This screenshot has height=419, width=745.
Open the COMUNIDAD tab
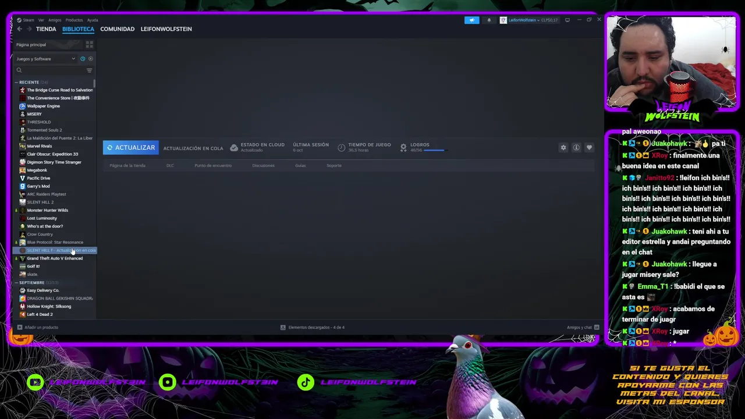[117, 29]
